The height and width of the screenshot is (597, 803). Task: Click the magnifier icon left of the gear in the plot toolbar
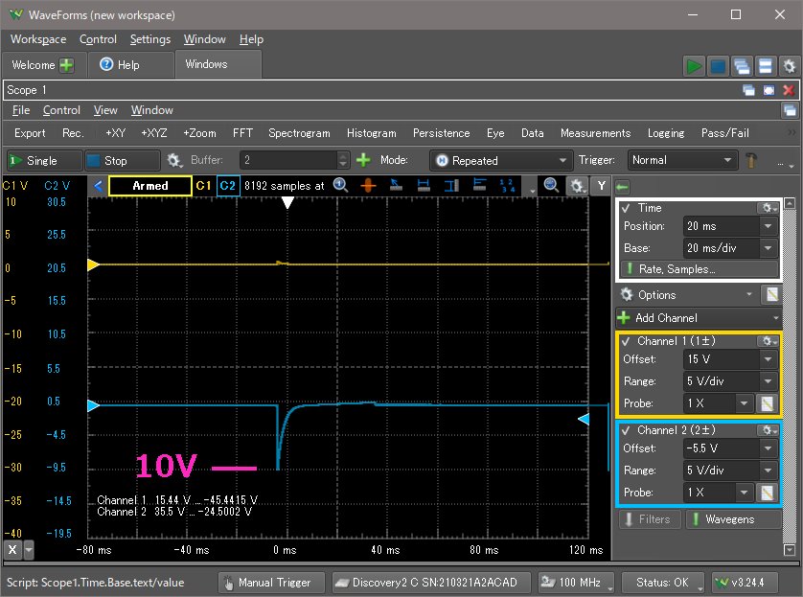click(551, 185)
